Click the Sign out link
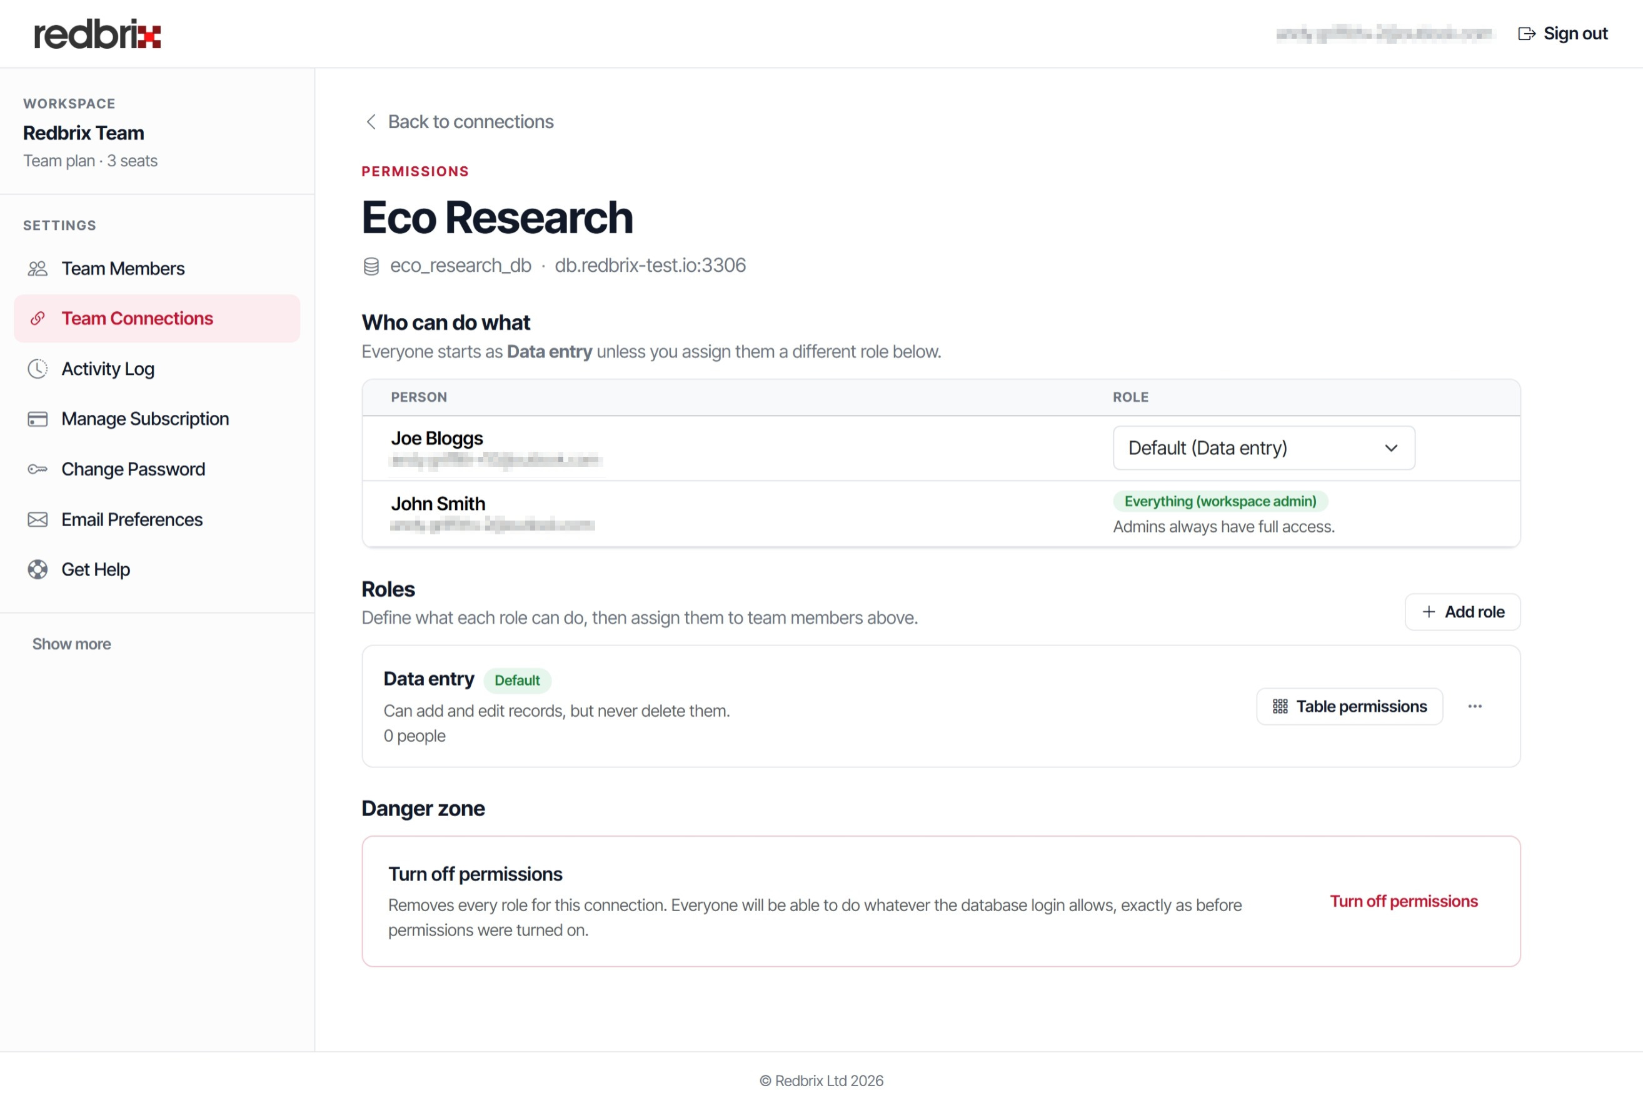This screenshot has height=1108, width=1643. 1563,34
